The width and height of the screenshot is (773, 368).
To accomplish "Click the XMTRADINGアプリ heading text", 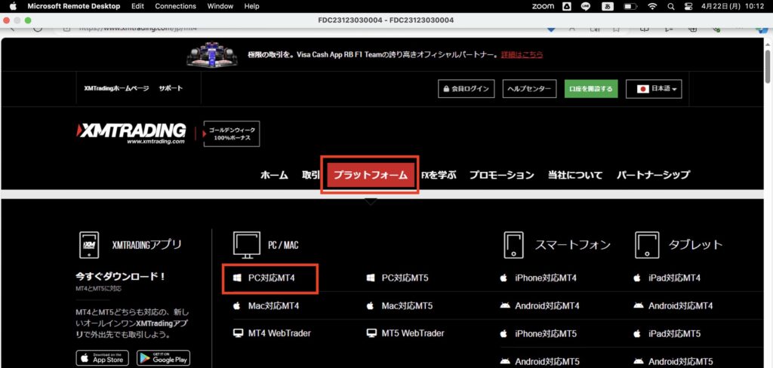I will click(147, 245).
